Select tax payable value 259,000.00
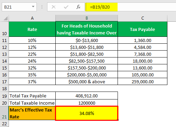The height and width of the screenshot is (127, 176). [x=143, y=82]
